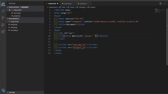Click the project.js link in script src

click(79, 48)
